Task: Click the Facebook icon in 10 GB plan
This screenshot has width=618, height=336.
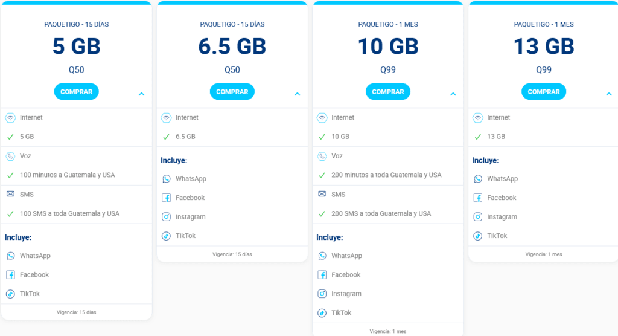Action: (x=322, y=275)
